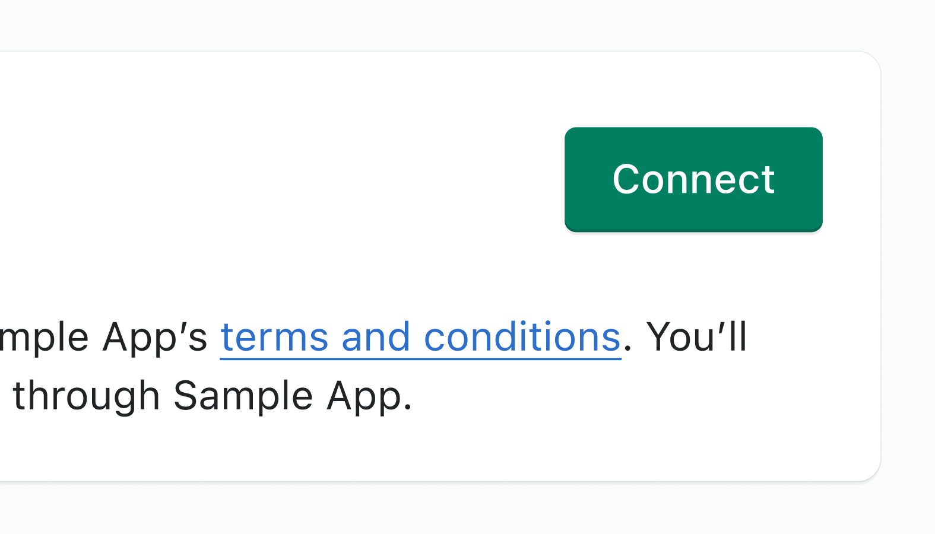Click the green Connect button
Image resolution: width=935 pixels, height=534 pixels.
[x=693, y=179]
